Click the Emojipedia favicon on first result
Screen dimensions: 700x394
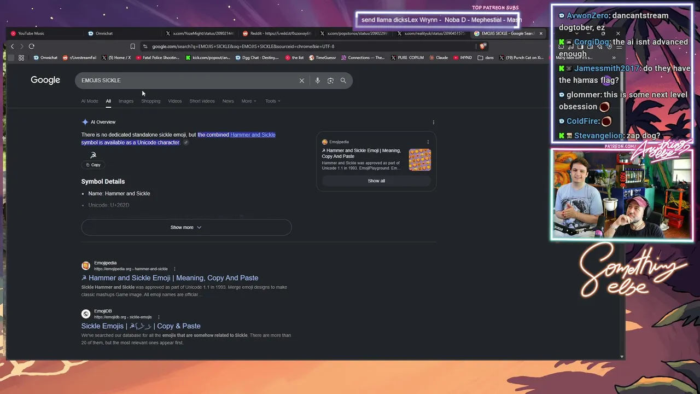pyautogui.click(x=86, y=265)
